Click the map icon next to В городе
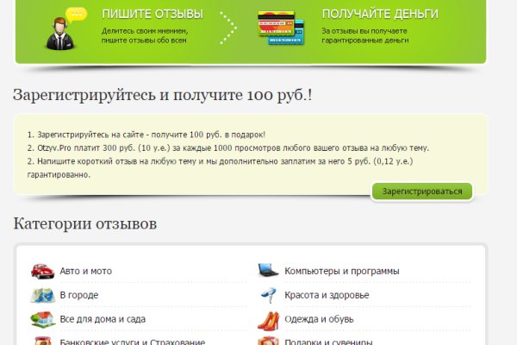Image resolution: width=517 pixels, height=345 pixels. [x=42, y=295]
